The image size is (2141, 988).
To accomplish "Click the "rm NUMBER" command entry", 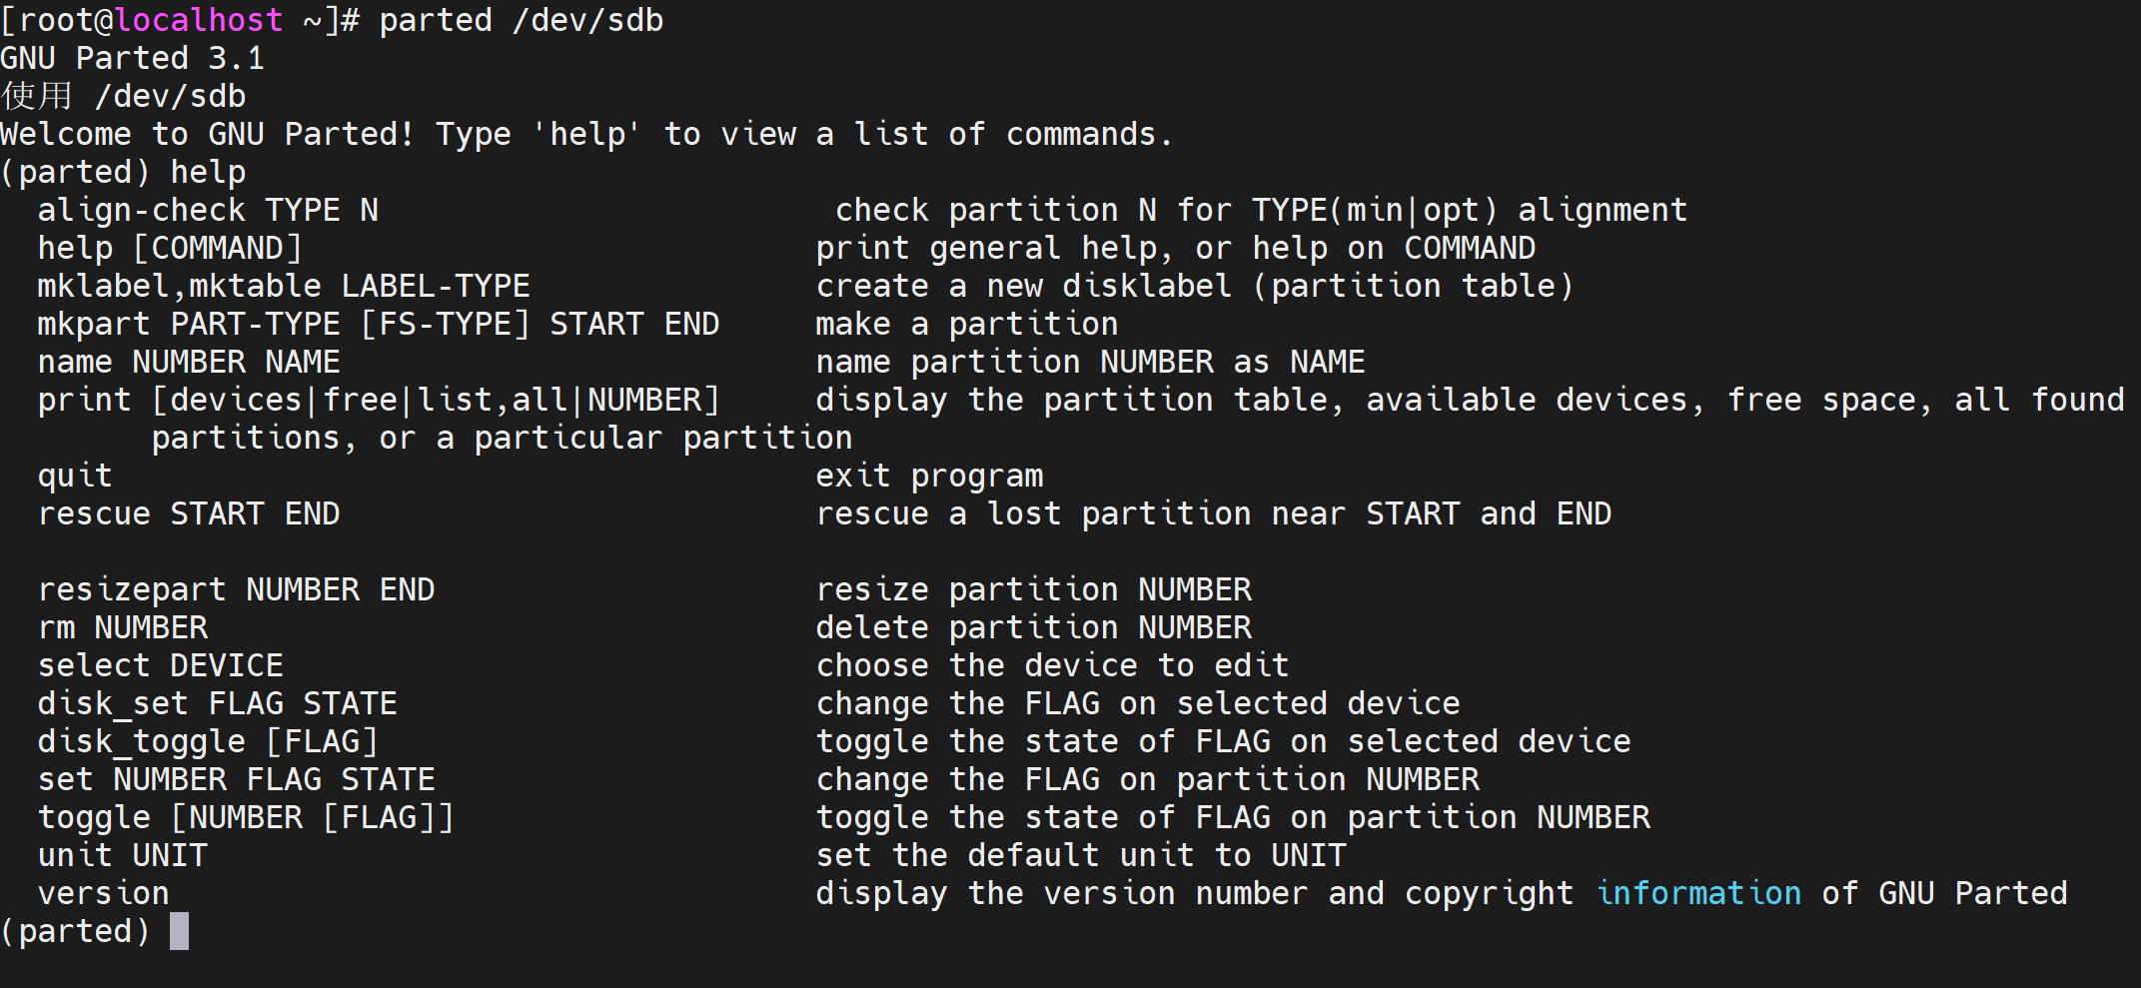I will 123,627.
